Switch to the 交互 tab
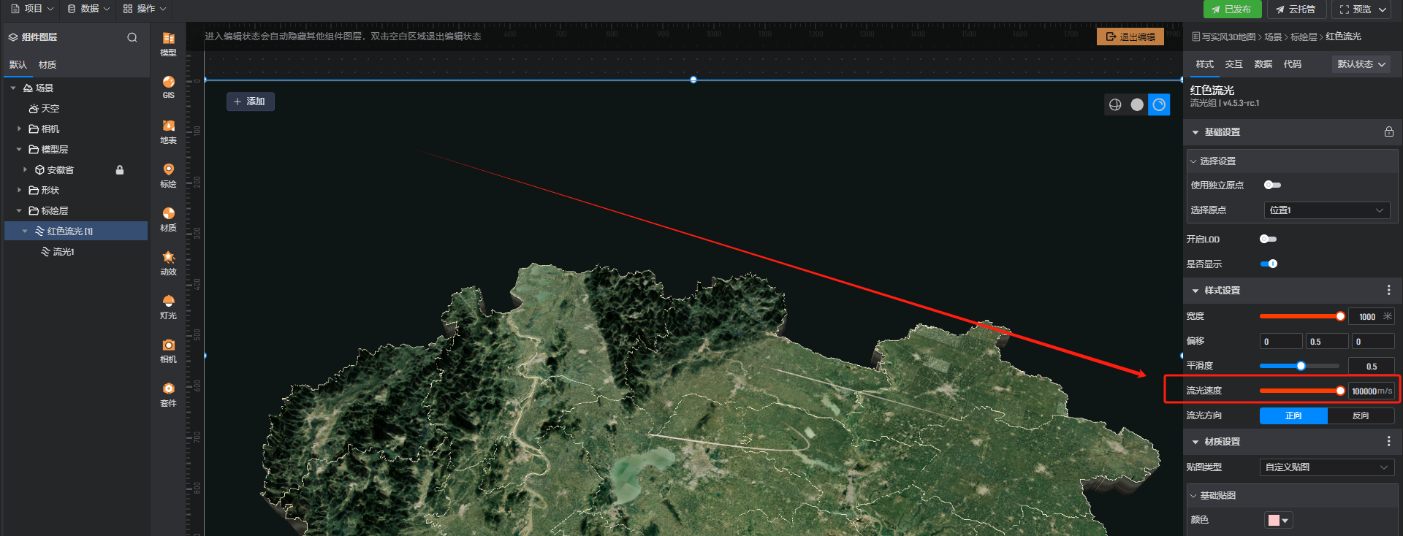The height and width of the screenshot is (536, 1403). 1233,64
